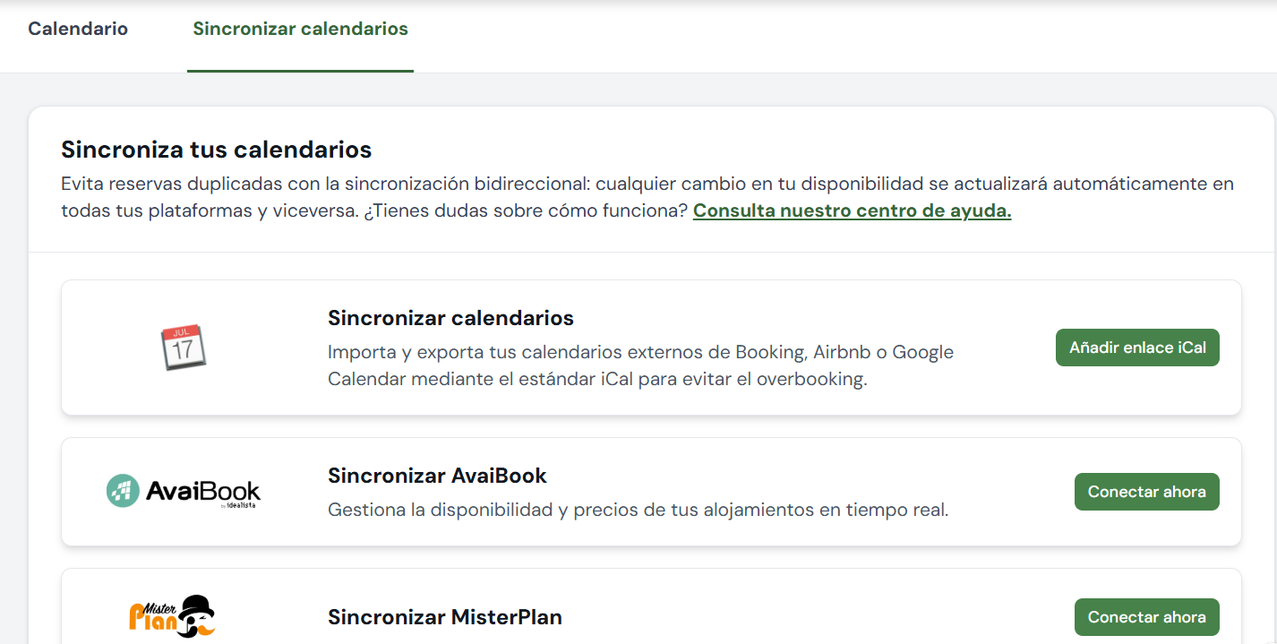Click the iCal import and export description text
1277x644 pixels.
click(640, 365)
